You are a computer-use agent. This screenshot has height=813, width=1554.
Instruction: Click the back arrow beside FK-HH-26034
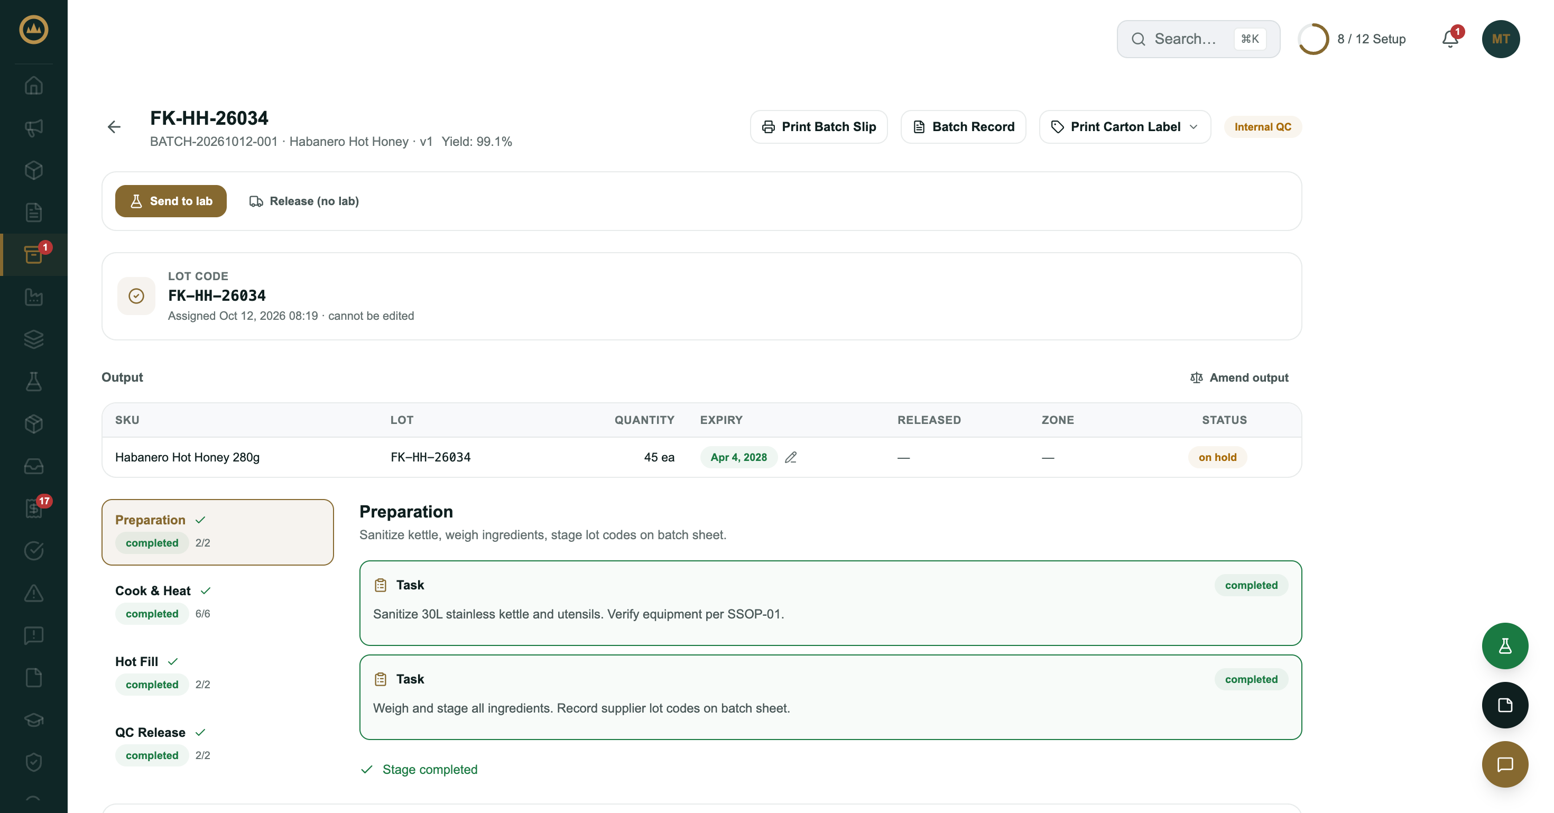(114, 127)
